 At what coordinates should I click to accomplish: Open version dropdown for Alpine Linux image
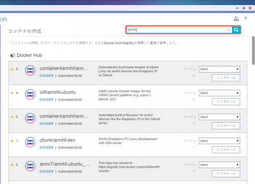click(219, 69)
